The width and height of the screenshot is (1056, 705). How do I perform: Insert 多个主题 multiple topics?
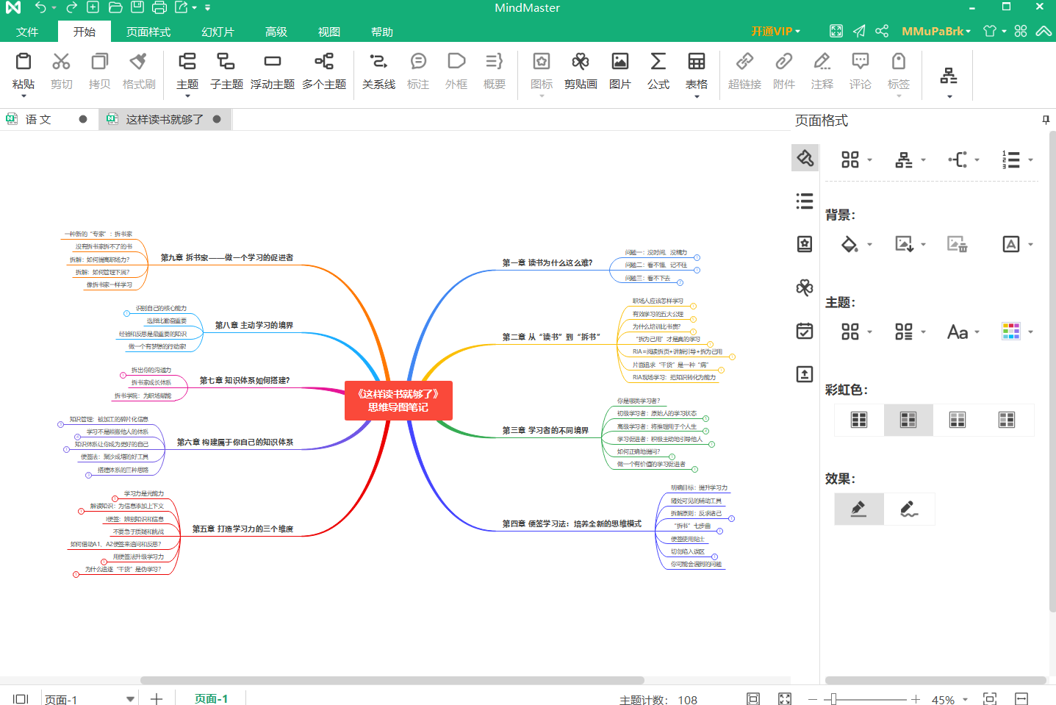324,71
